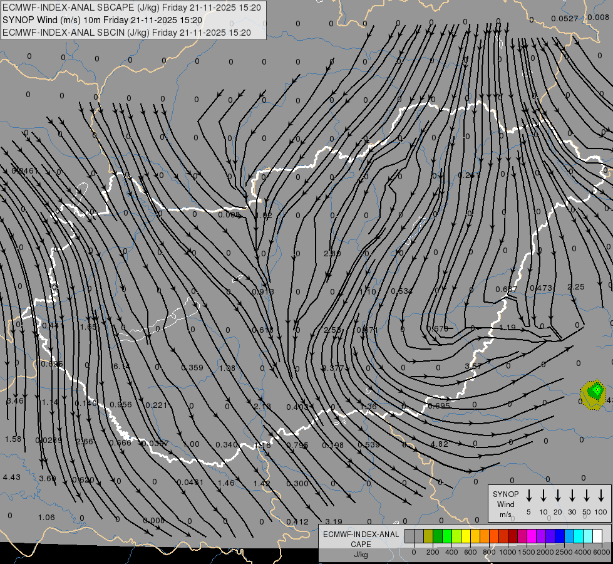The width and height of the screenshot is (613, 564).
Task: Select the yellow CAPE legend swatch
Action: (466, 536)
